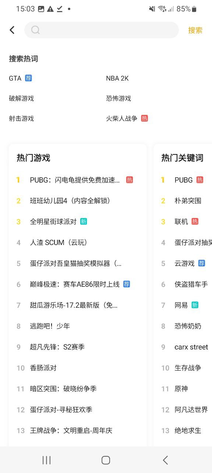Tap the Android navigation back button
This screenshot has height=473, width=212.
(x=165, y=460)
